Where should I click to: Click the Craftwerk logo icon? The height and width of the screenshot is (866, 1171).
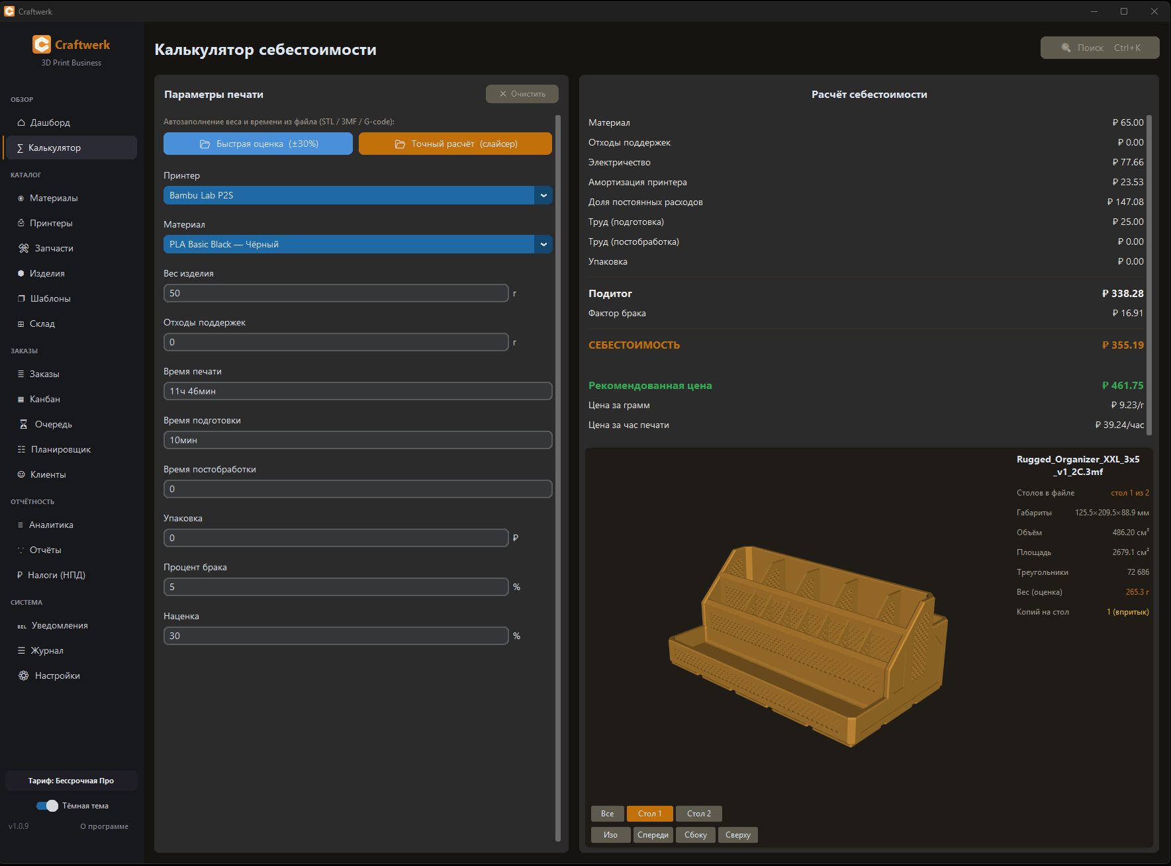(42, 44)
